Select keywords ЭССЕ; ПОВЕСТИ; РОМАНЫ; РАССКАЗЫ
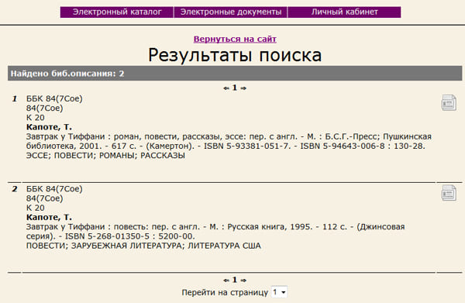The width and height of the screenshot is (465, 303). tap(105, 156)
